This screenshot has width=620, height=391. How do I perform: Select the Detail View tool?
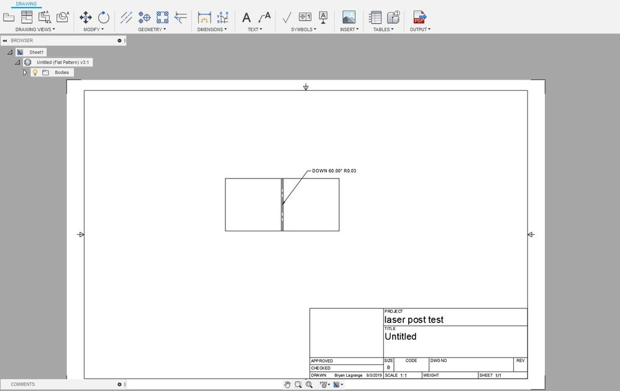63,17
